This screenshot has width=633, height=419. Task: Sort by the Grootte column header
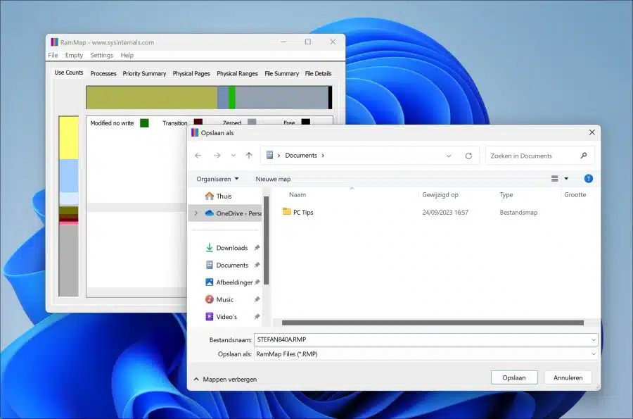[x=575, y=195]
